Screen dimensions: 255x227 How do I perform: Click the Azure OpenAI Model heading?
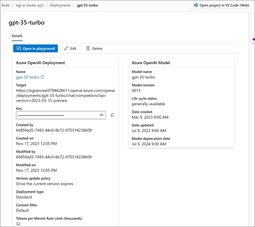click(151, 63)
